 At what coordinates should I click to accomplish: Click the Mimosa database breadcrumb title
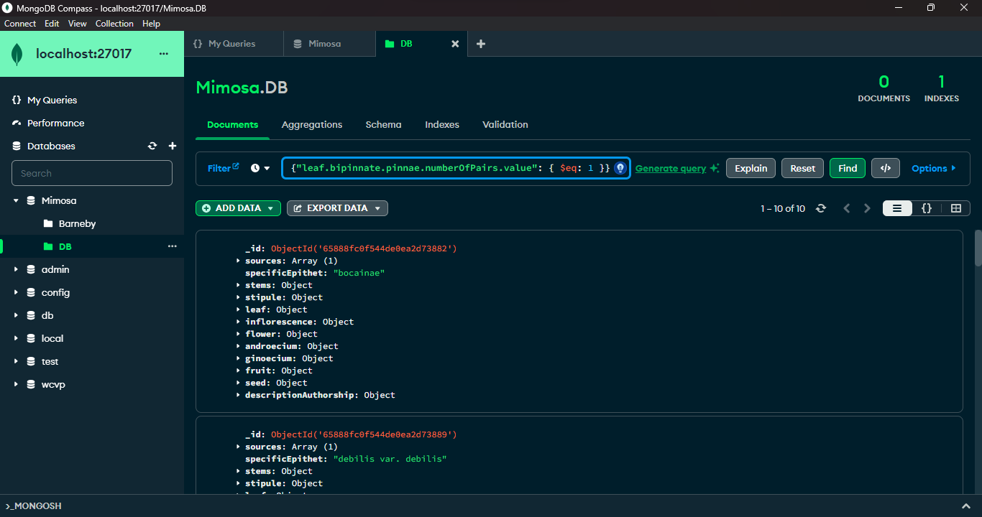pos(226,88)
